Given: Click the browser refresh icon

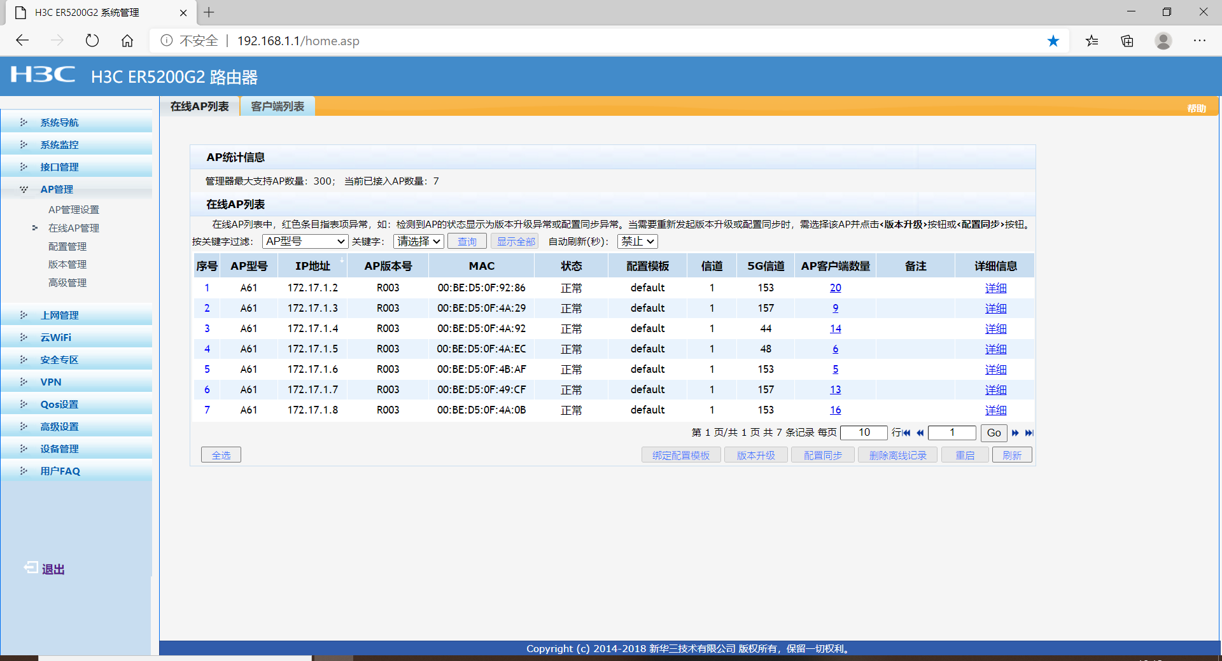Looking at the screenshot, I should point(92,41).
